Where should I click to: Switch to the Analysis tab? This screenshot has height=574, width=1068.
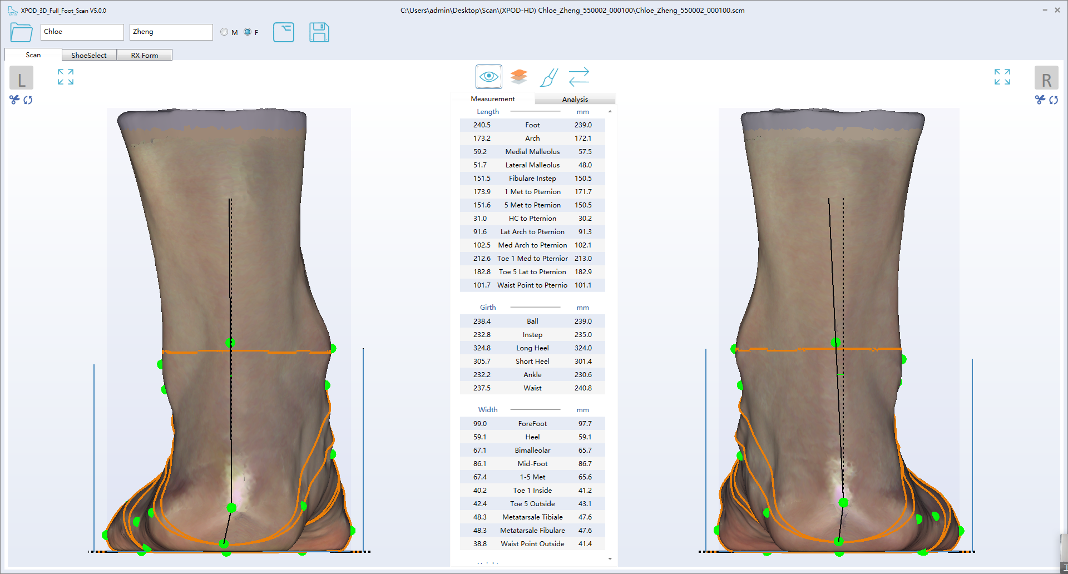575,99
